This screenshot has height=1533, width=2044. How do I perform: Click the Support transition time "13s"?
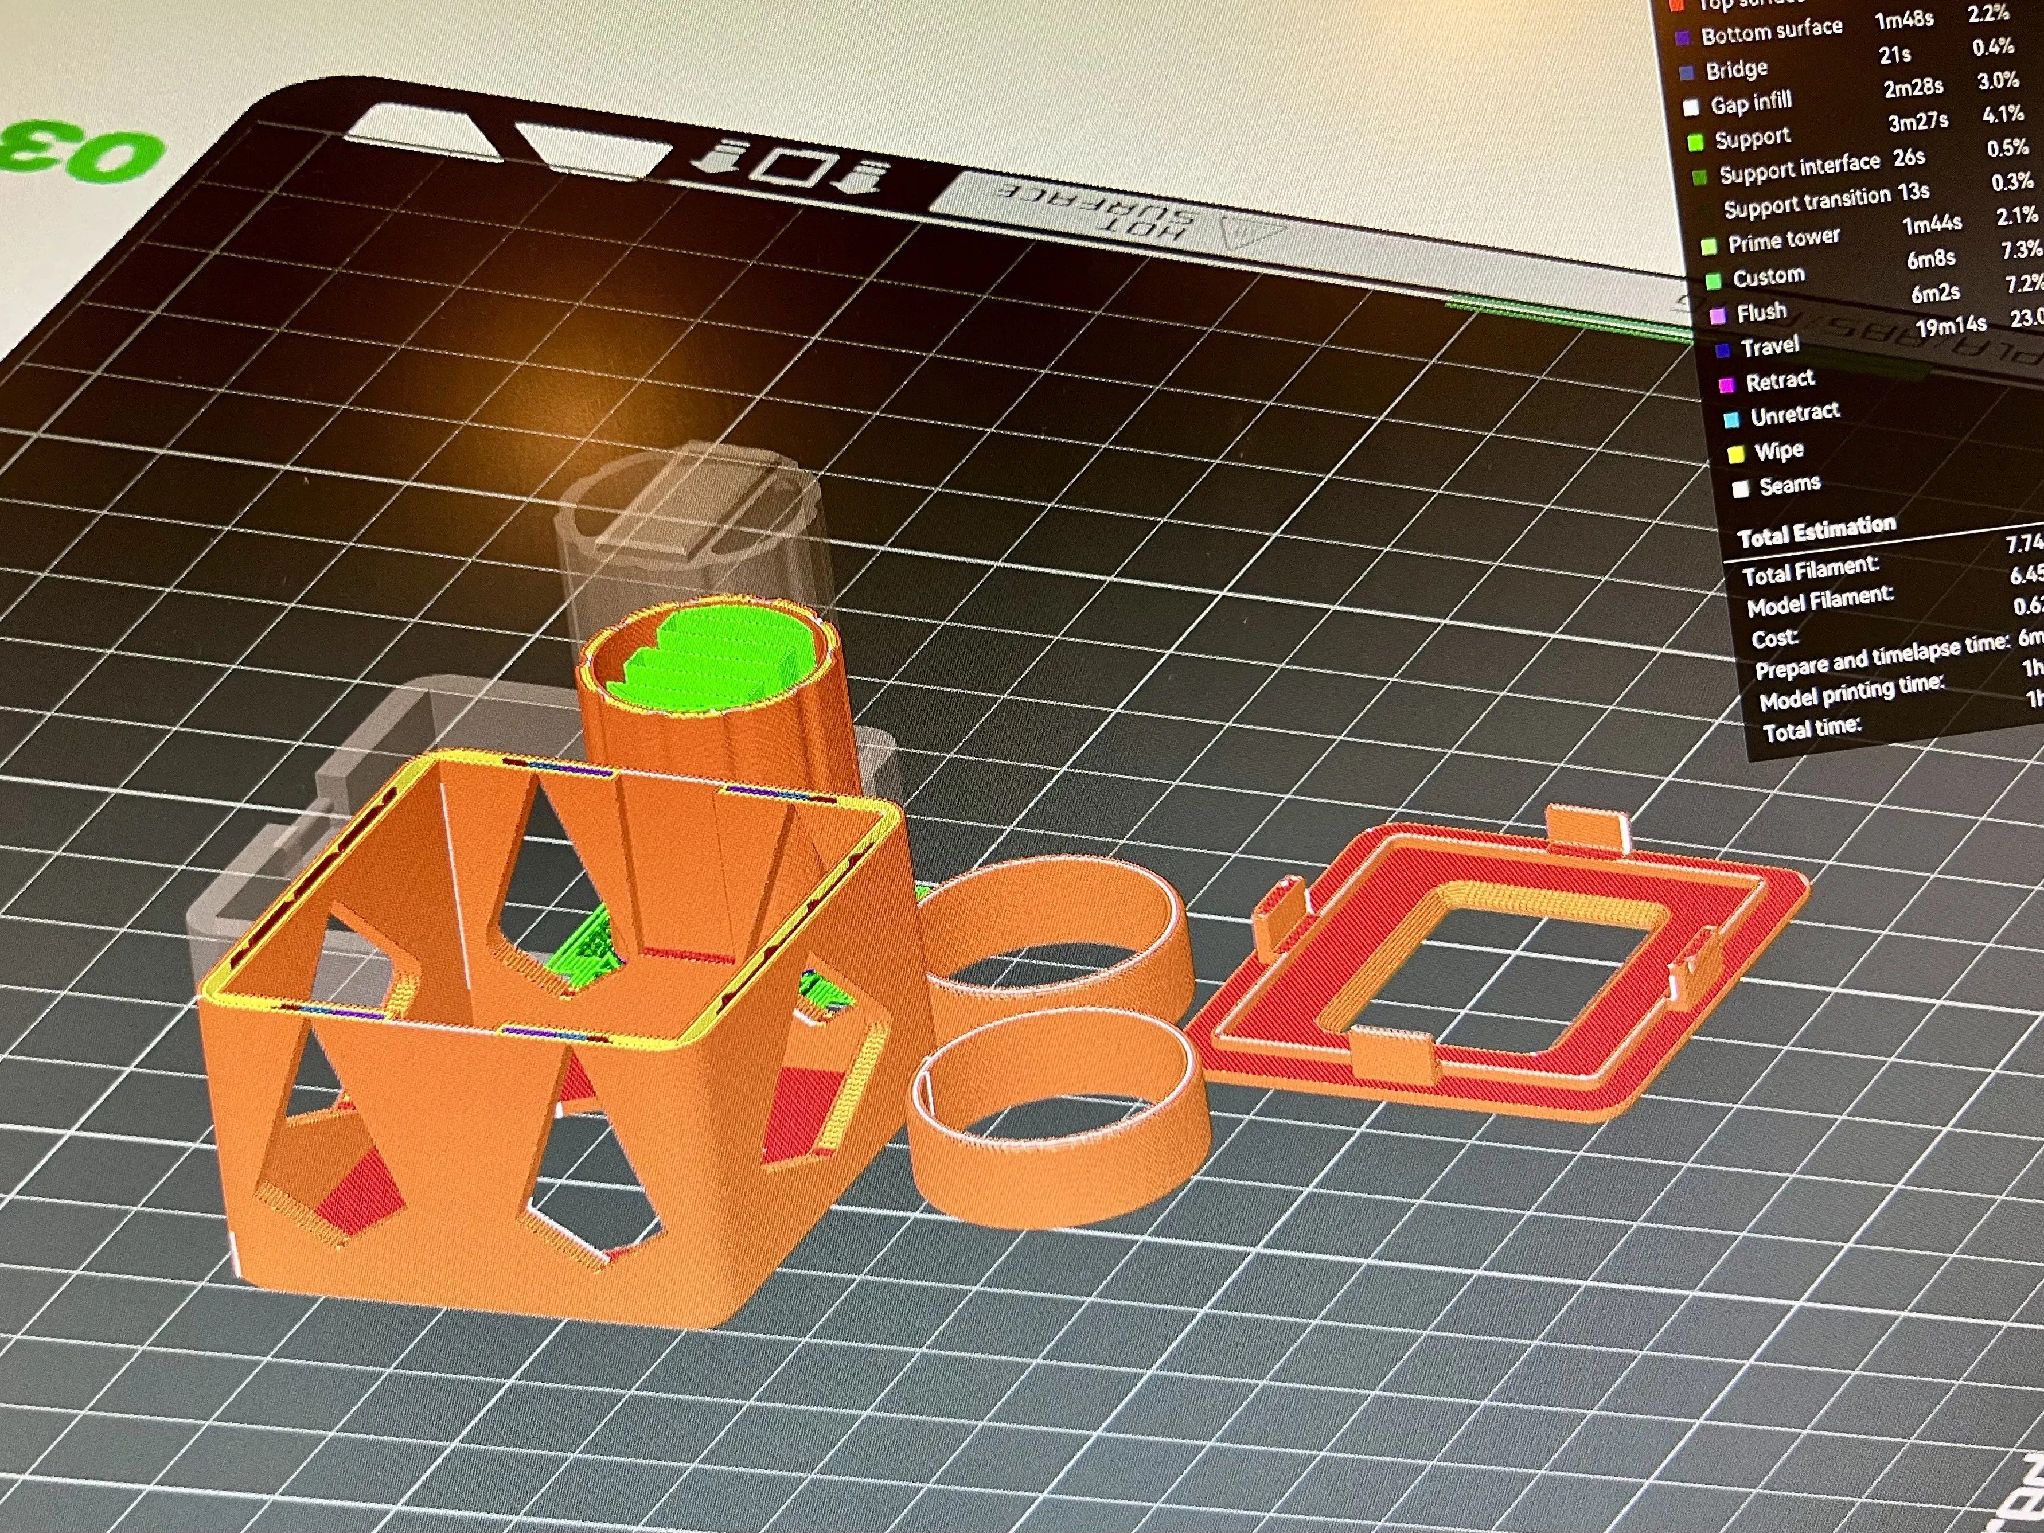tap(1914, 192)
